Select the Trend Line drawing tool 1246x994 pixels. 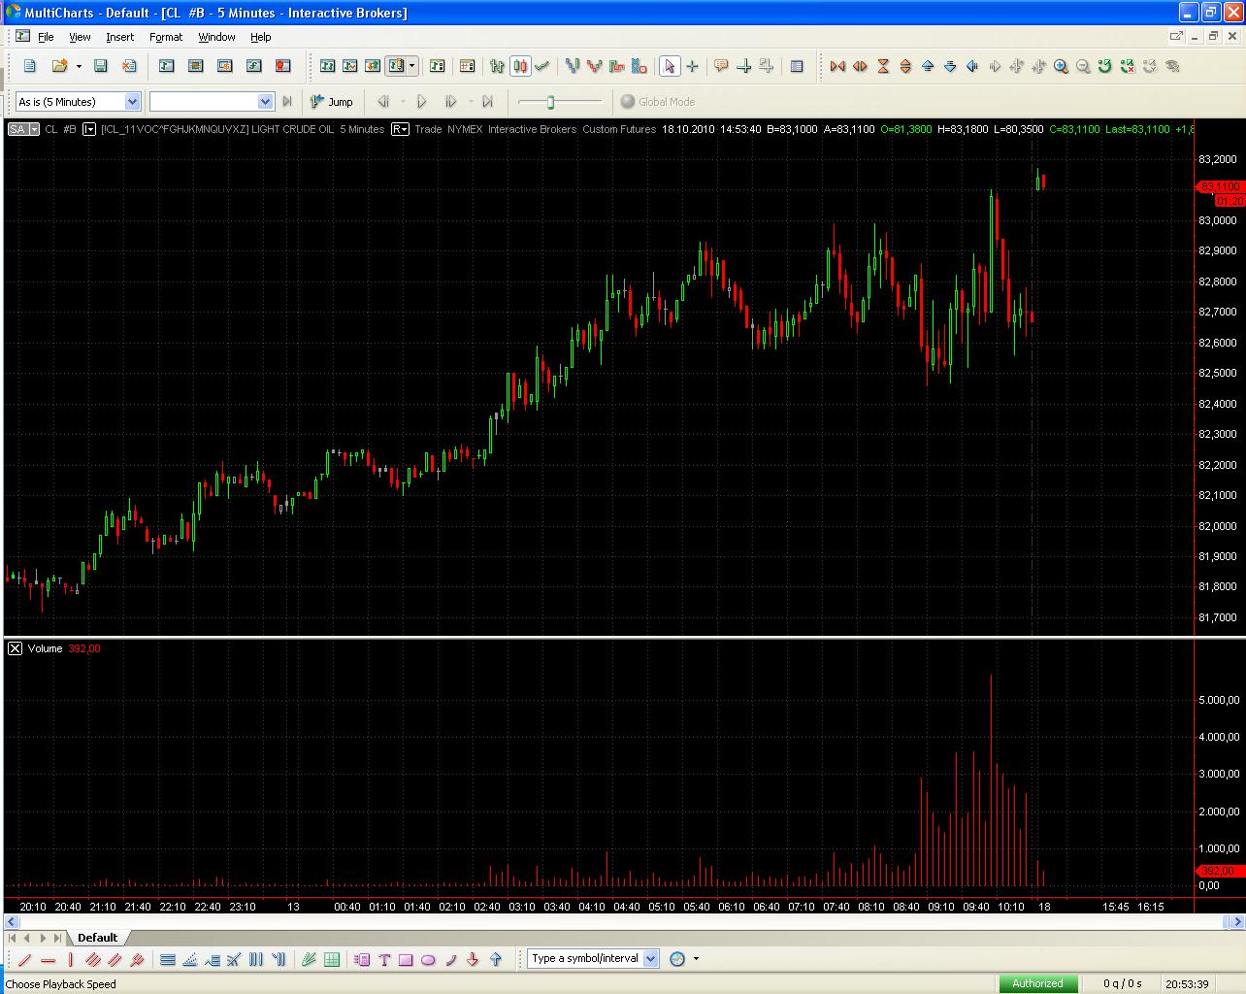tap(25, 960)
